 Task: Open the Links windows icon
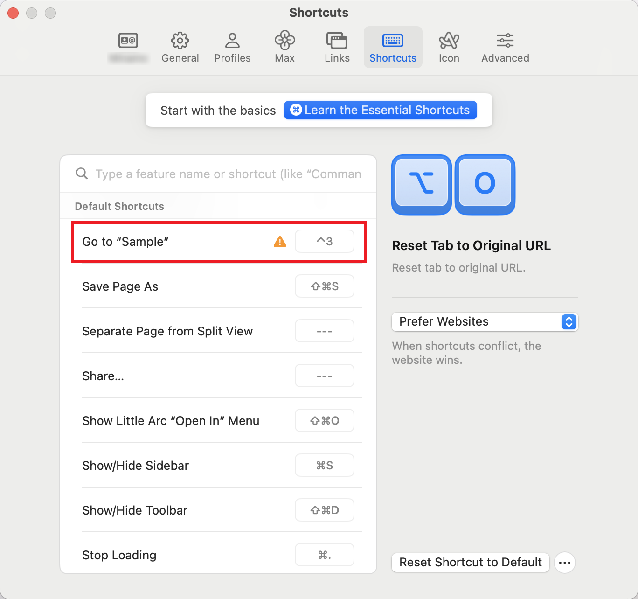[337, 41]
